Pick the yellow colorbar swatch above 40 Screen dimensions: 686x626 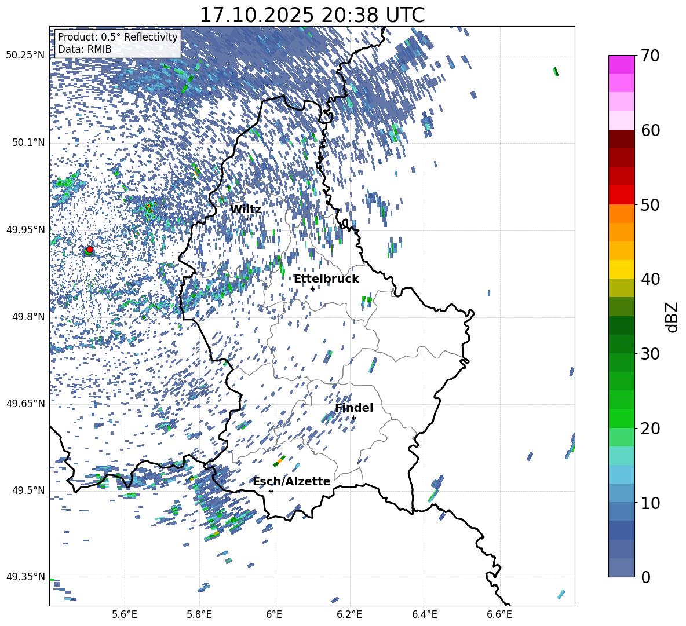(621, 269)
